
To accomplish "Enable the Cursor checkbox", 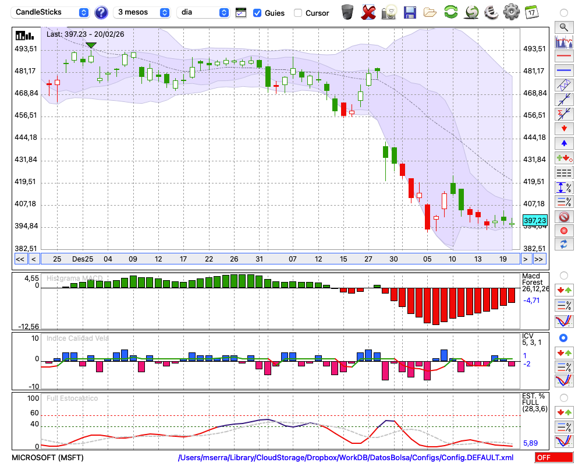I will 298,13.
